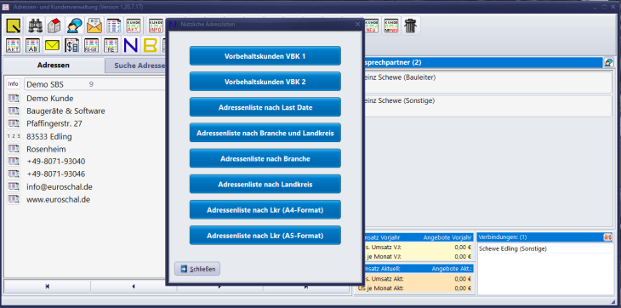Click the trash can delete icon
The width and height of the screenshot is (621, 308).
(x=410, y=26)
